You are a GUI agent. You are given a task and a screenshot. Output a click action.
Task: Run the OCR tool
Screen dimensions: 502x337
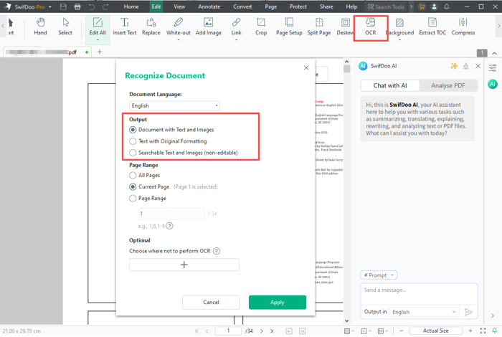[x=371, y=27]
